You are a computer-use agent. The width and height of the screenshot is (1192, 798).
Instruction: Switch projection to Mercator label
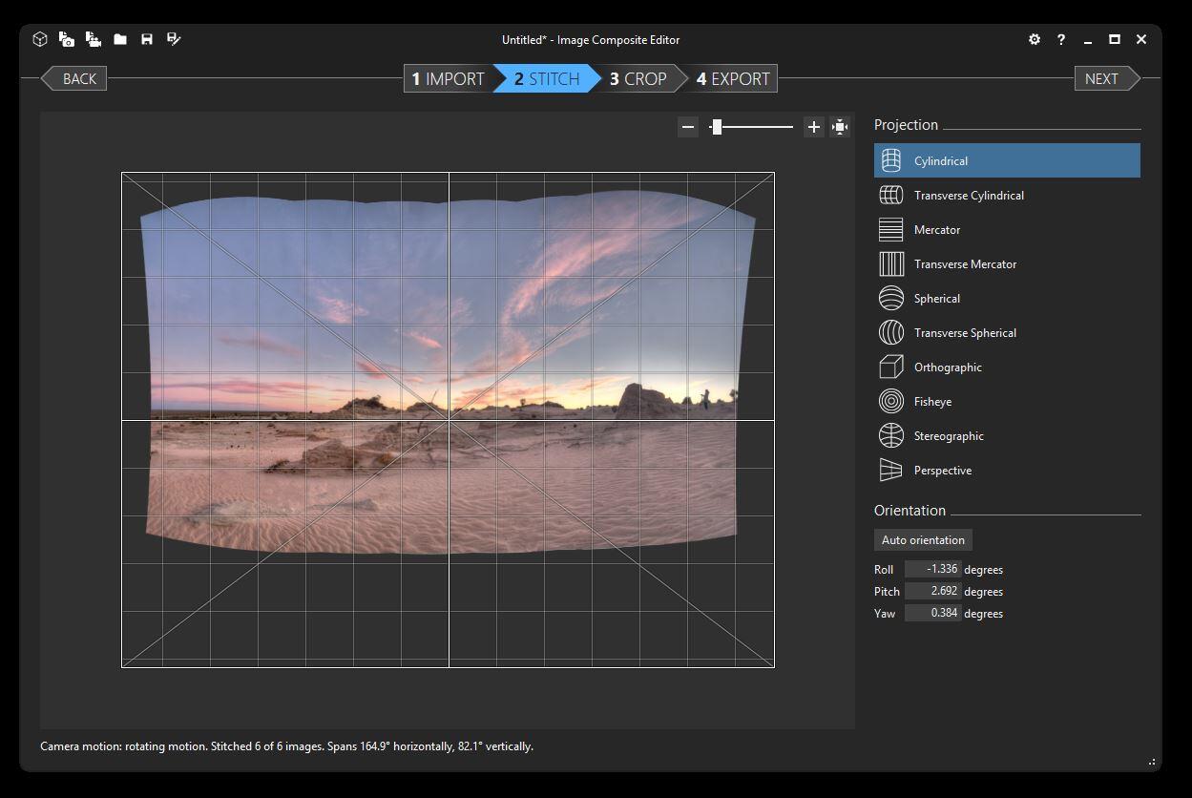click(x=937, y=230)
